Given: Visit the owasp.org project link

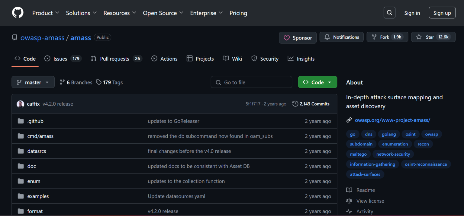Looking at the screenshot, I should [x=392, y=120].
